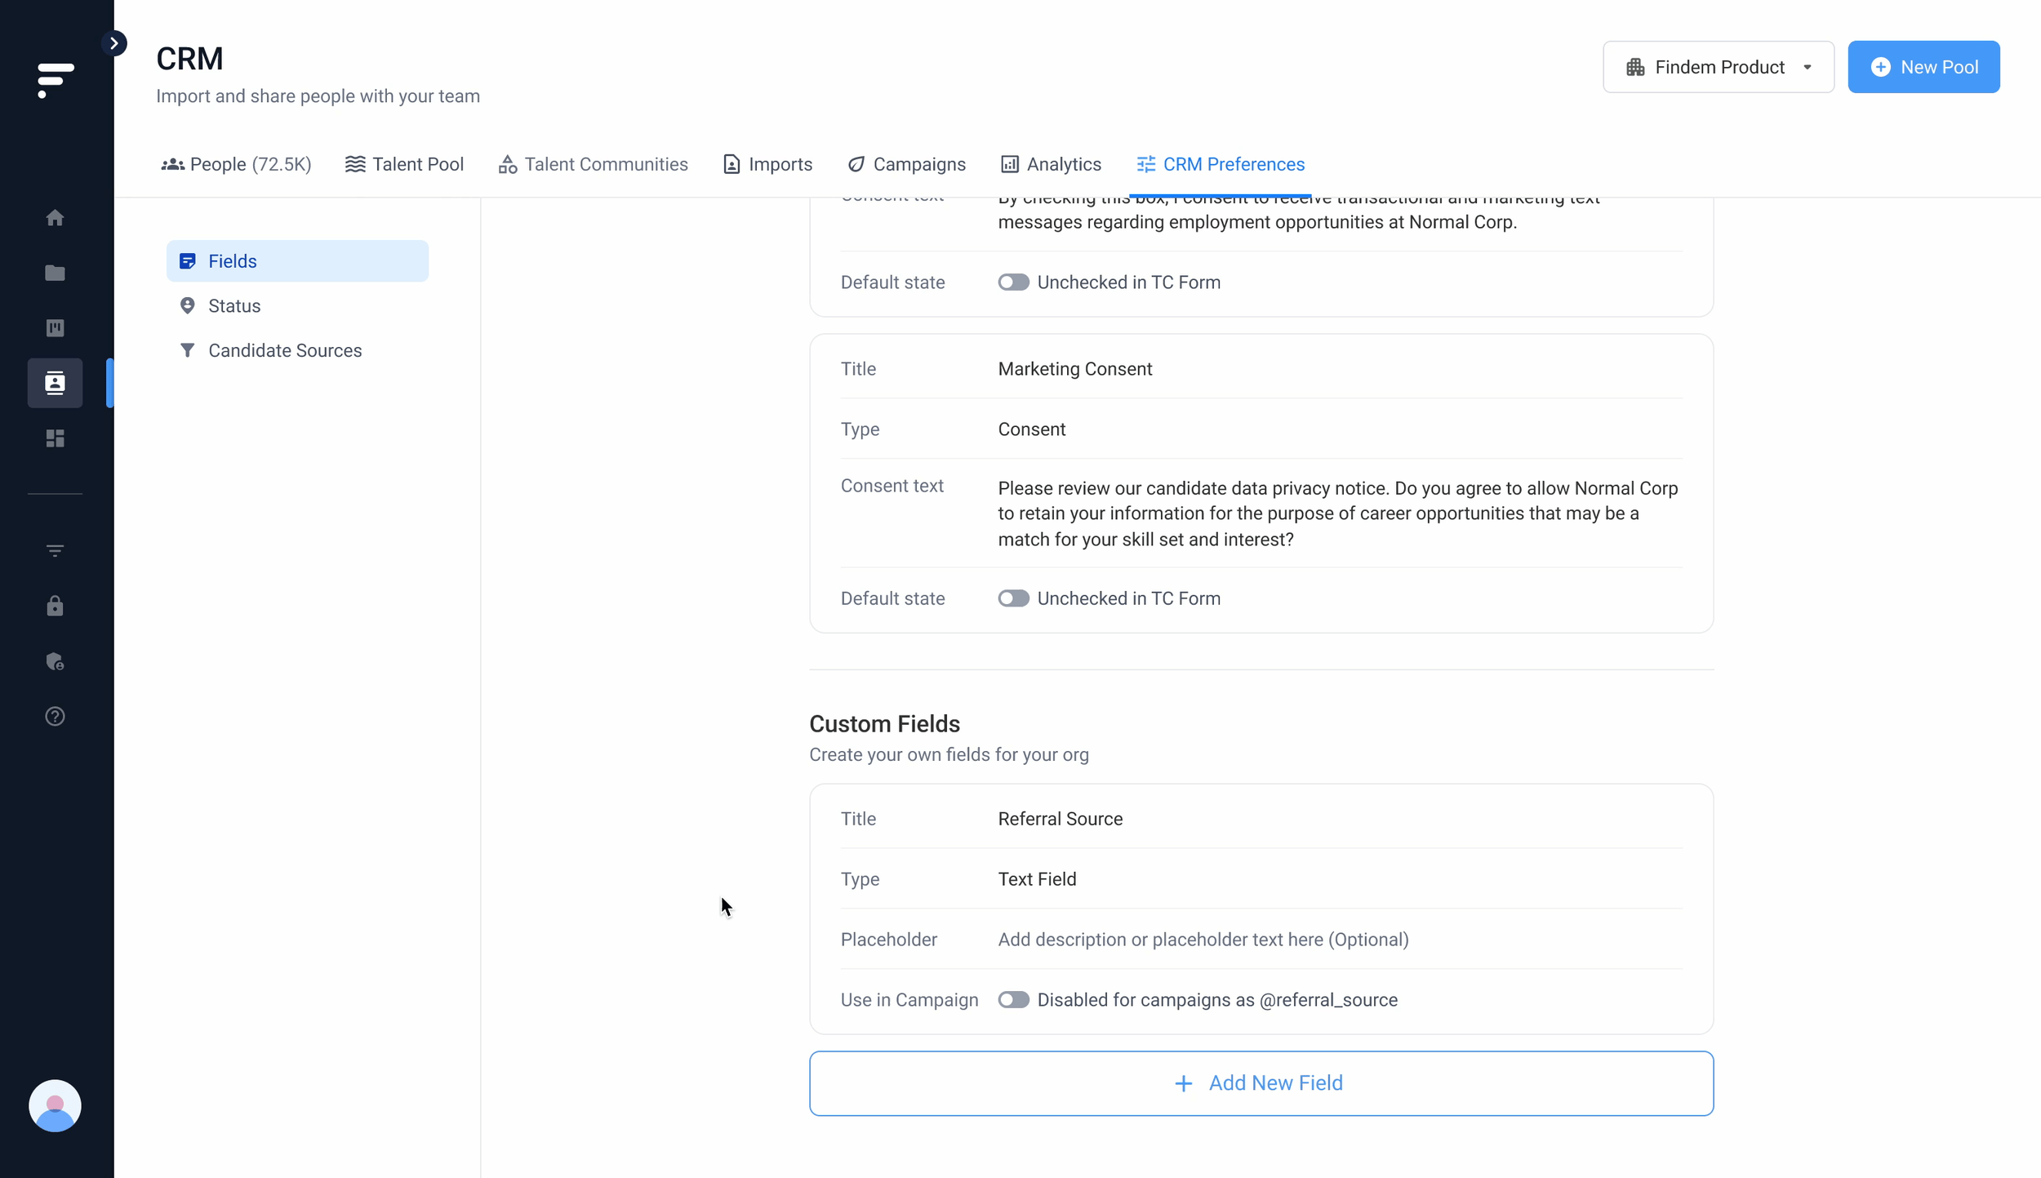2041x1178 pixels.
Task: Expand the sidebar with chevron arrow
Action: [114, 43]
